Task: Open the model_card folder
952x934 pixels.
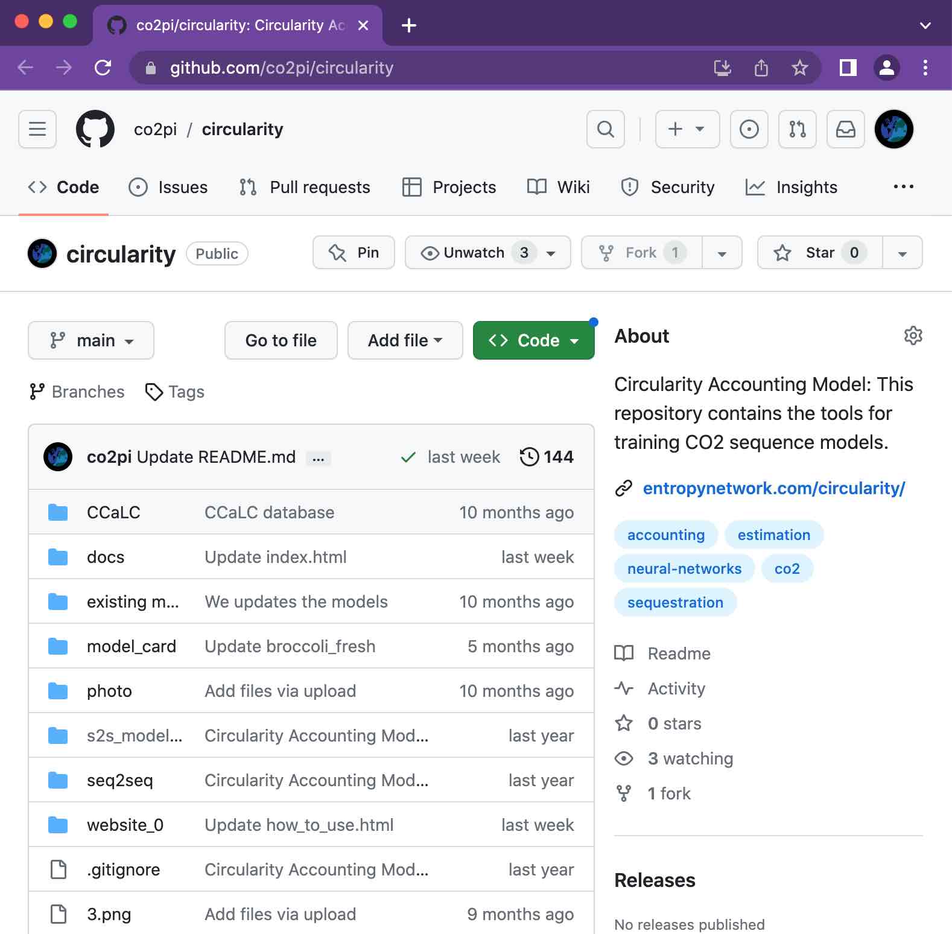Action: (132, 646)
